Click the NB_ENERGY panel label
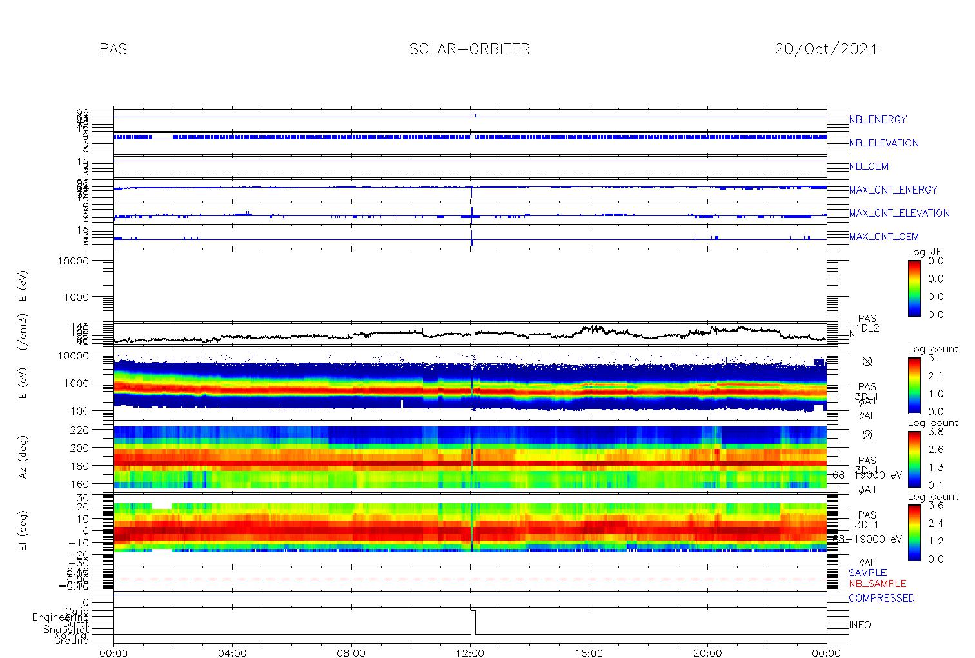975x658 pixels. 878,119
